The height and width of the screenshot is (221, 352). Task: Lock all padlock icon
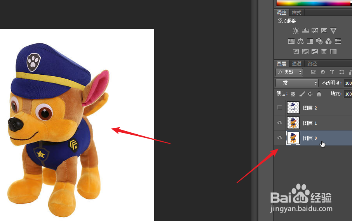pos(319,94)
